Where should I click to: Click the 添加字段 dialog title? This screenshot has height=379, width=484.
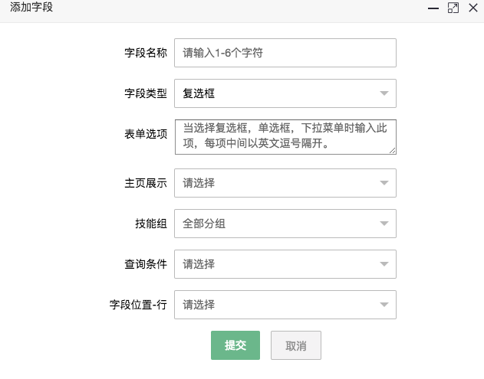click(x=31, y=7)
